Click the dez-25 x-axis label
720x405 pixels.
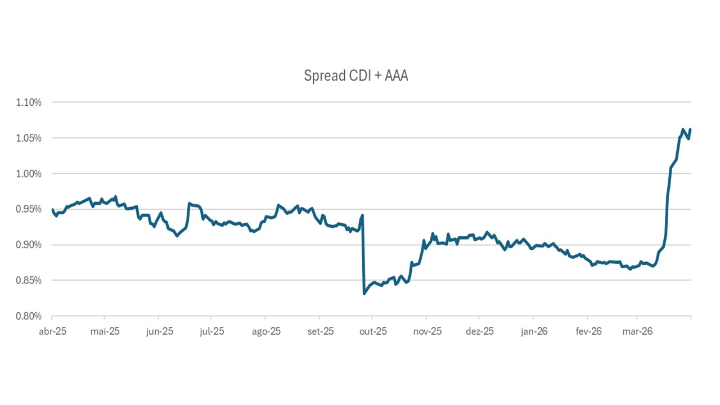480,331
